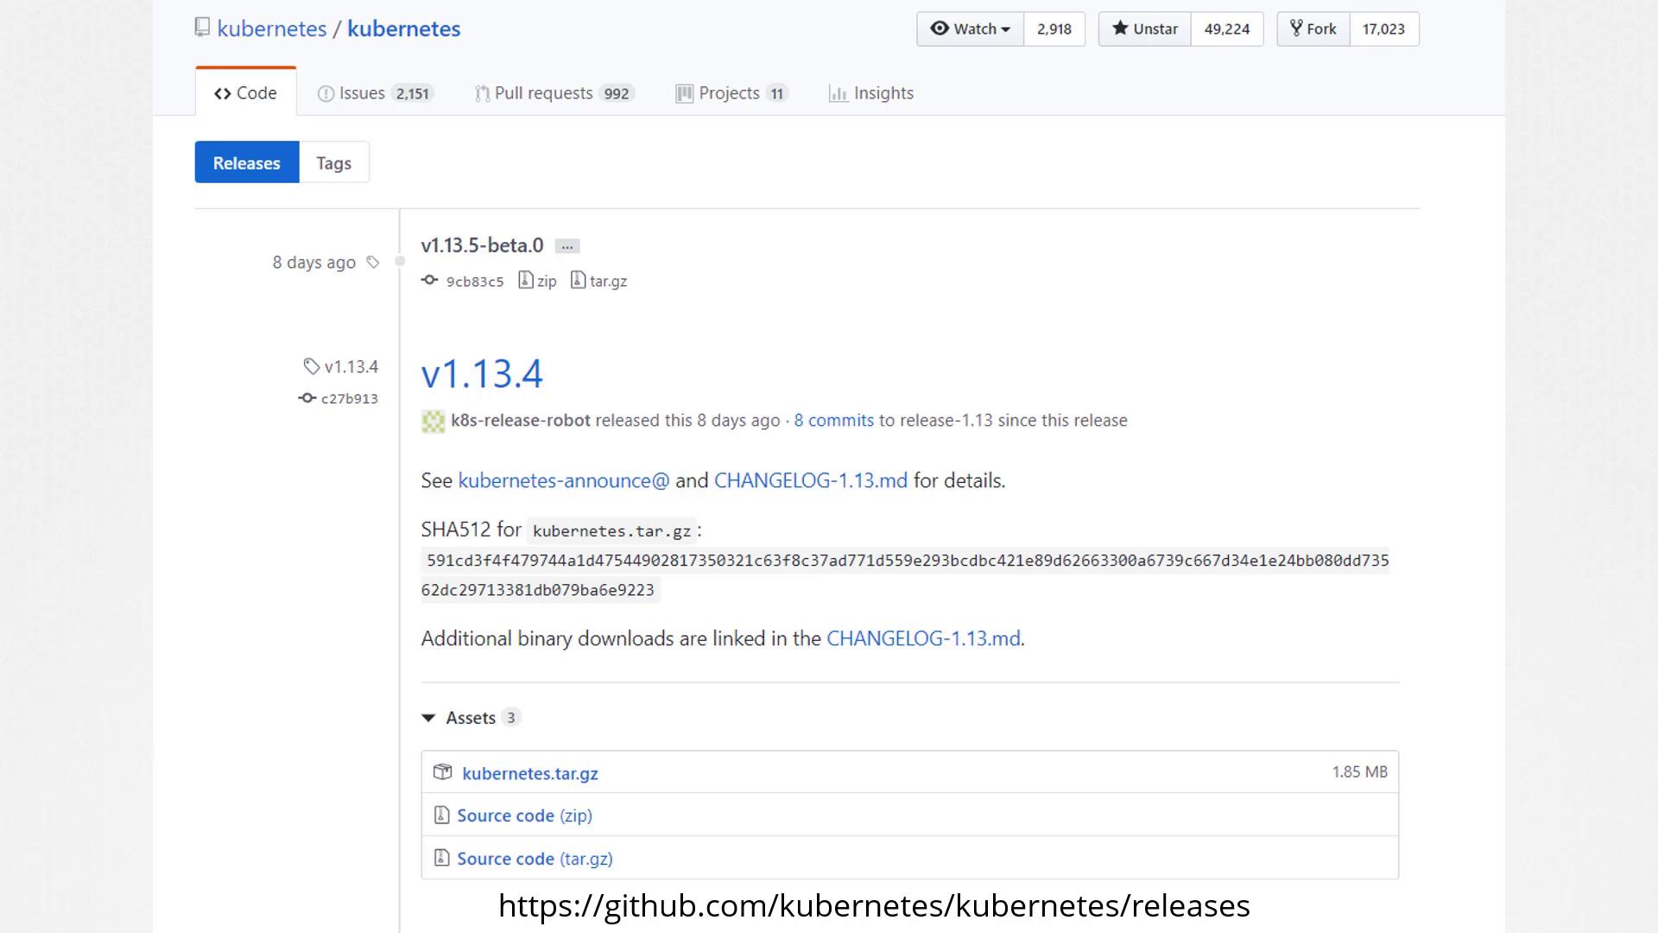Click the zip file icon for v1.13.5-beta.0
Viewport: 1658px width, 933px height.
tap(525, 280)
